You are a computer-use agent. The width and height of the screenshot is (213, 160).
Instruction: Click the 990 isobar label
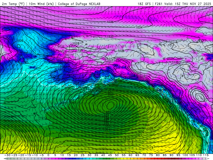(110, 91)
